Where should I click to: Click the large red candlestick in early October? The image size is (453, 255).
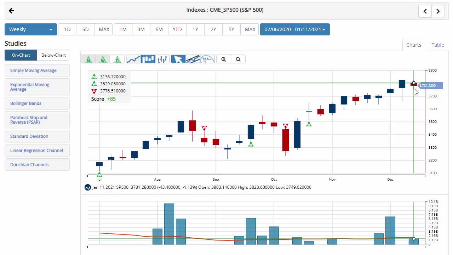[x=286, y=140]
